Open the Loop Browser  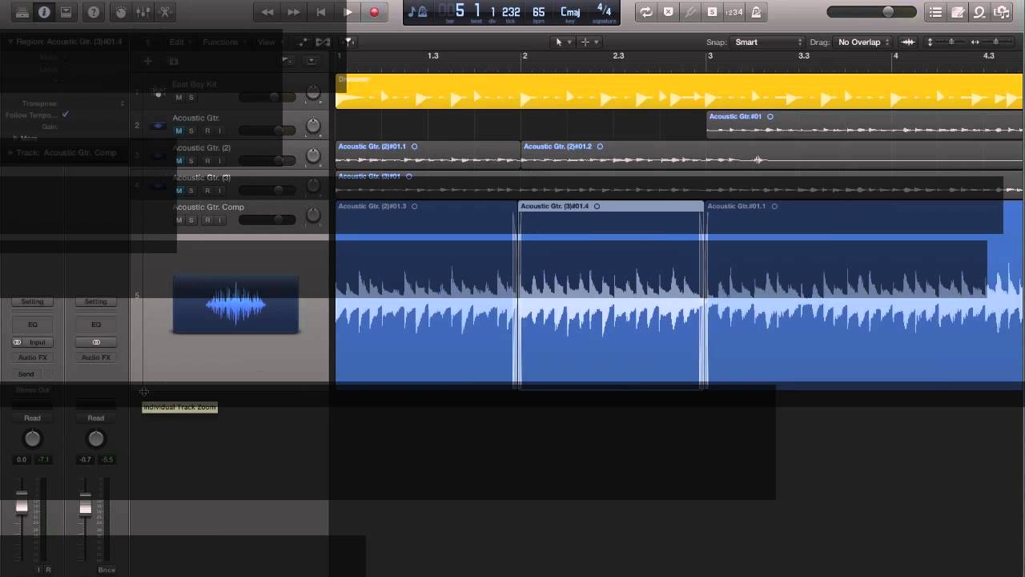[x=979, y=12]
